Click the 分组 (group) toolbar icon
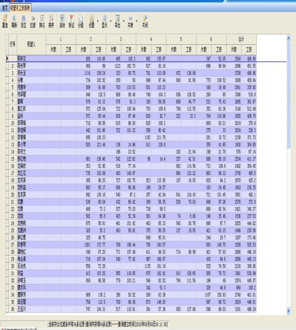The width and height of the screenshot is (296, 330). [x=81, y=21]
